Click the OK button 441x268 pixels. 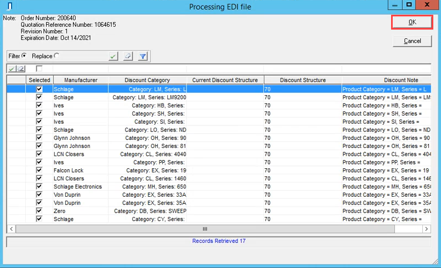[x=412, y=22]
